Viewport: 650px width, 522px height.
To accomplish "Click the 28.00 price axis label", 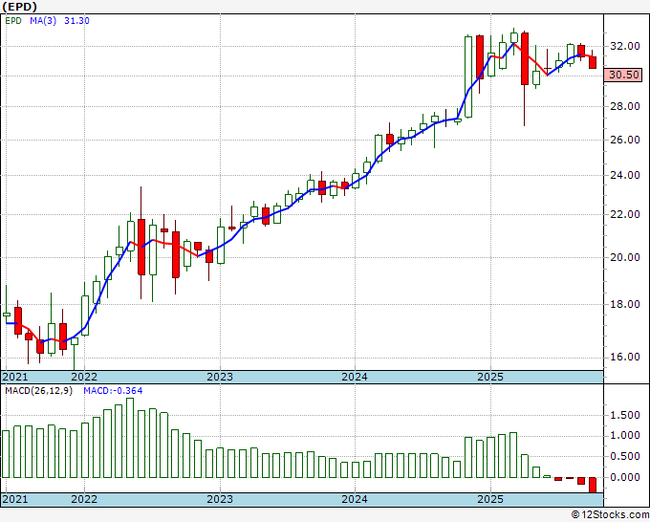I will coord(624,106).
